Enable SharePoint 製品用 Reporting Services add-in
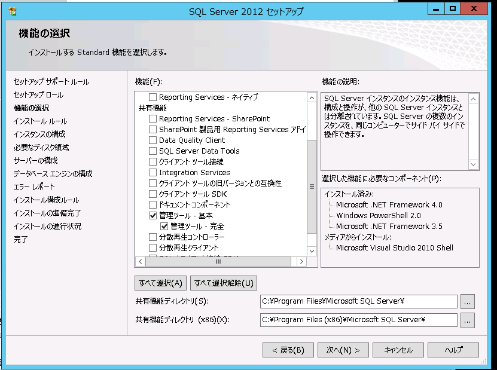 click(x=153, y=129)
